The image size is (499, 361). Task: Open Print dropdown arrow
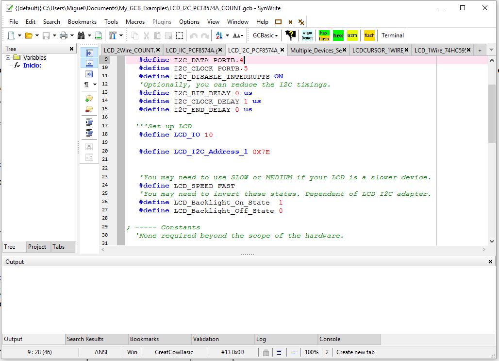pos(72,35)
